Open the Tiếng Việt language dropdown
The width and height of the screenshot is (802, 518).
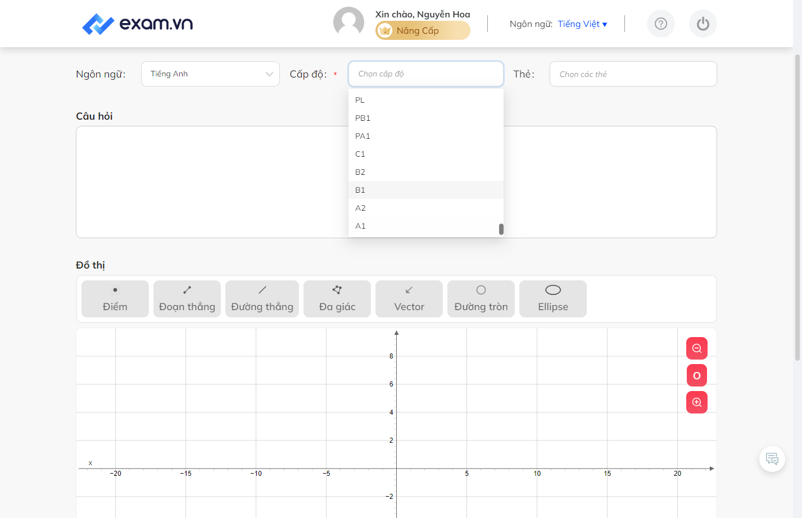582,24
